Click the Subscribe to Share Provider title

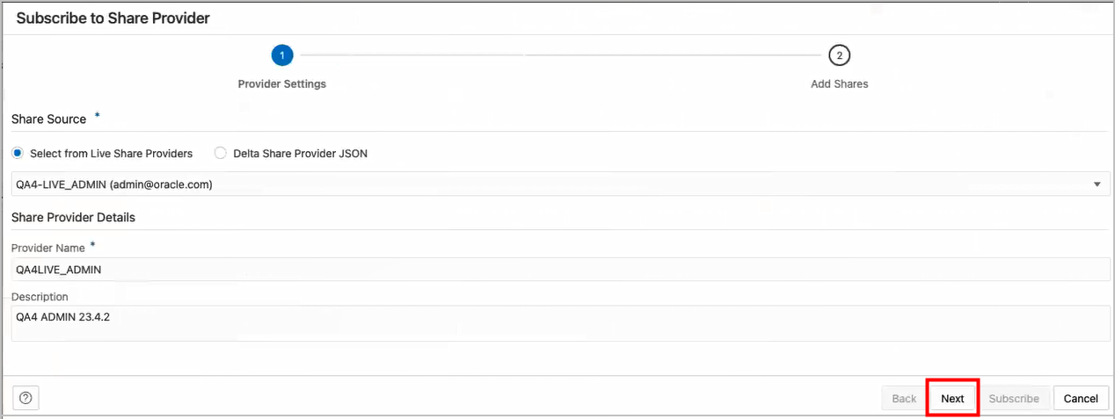pos(113,18)
